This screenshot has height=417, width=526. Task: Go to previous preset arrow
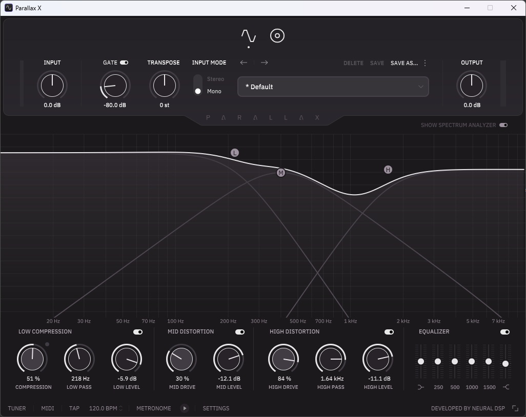pos(244,62)
